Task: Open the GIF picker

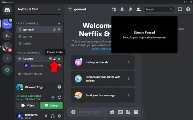Action: [120, 112]
